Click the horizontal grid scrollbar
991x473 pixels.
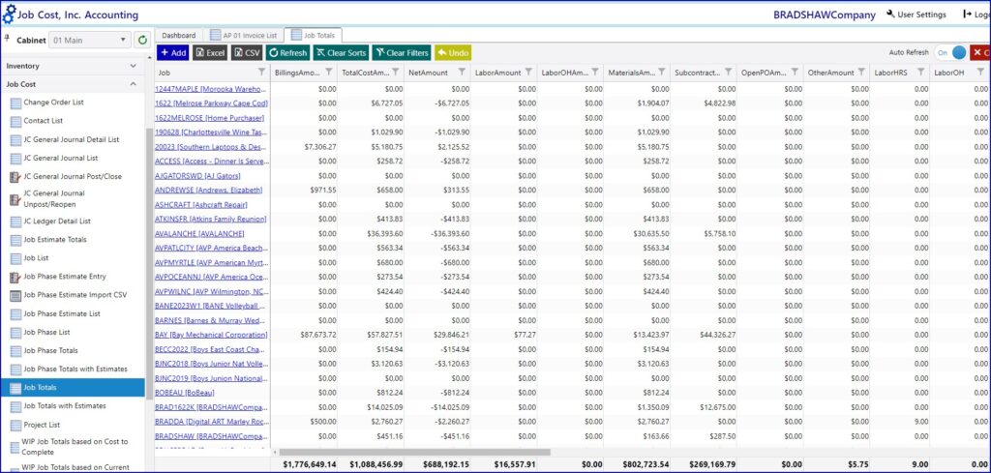click(x=414, y=452)
